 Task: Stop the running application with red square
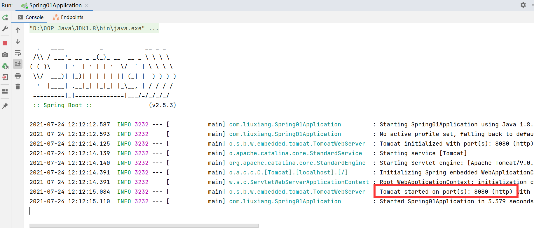(5, 43)
